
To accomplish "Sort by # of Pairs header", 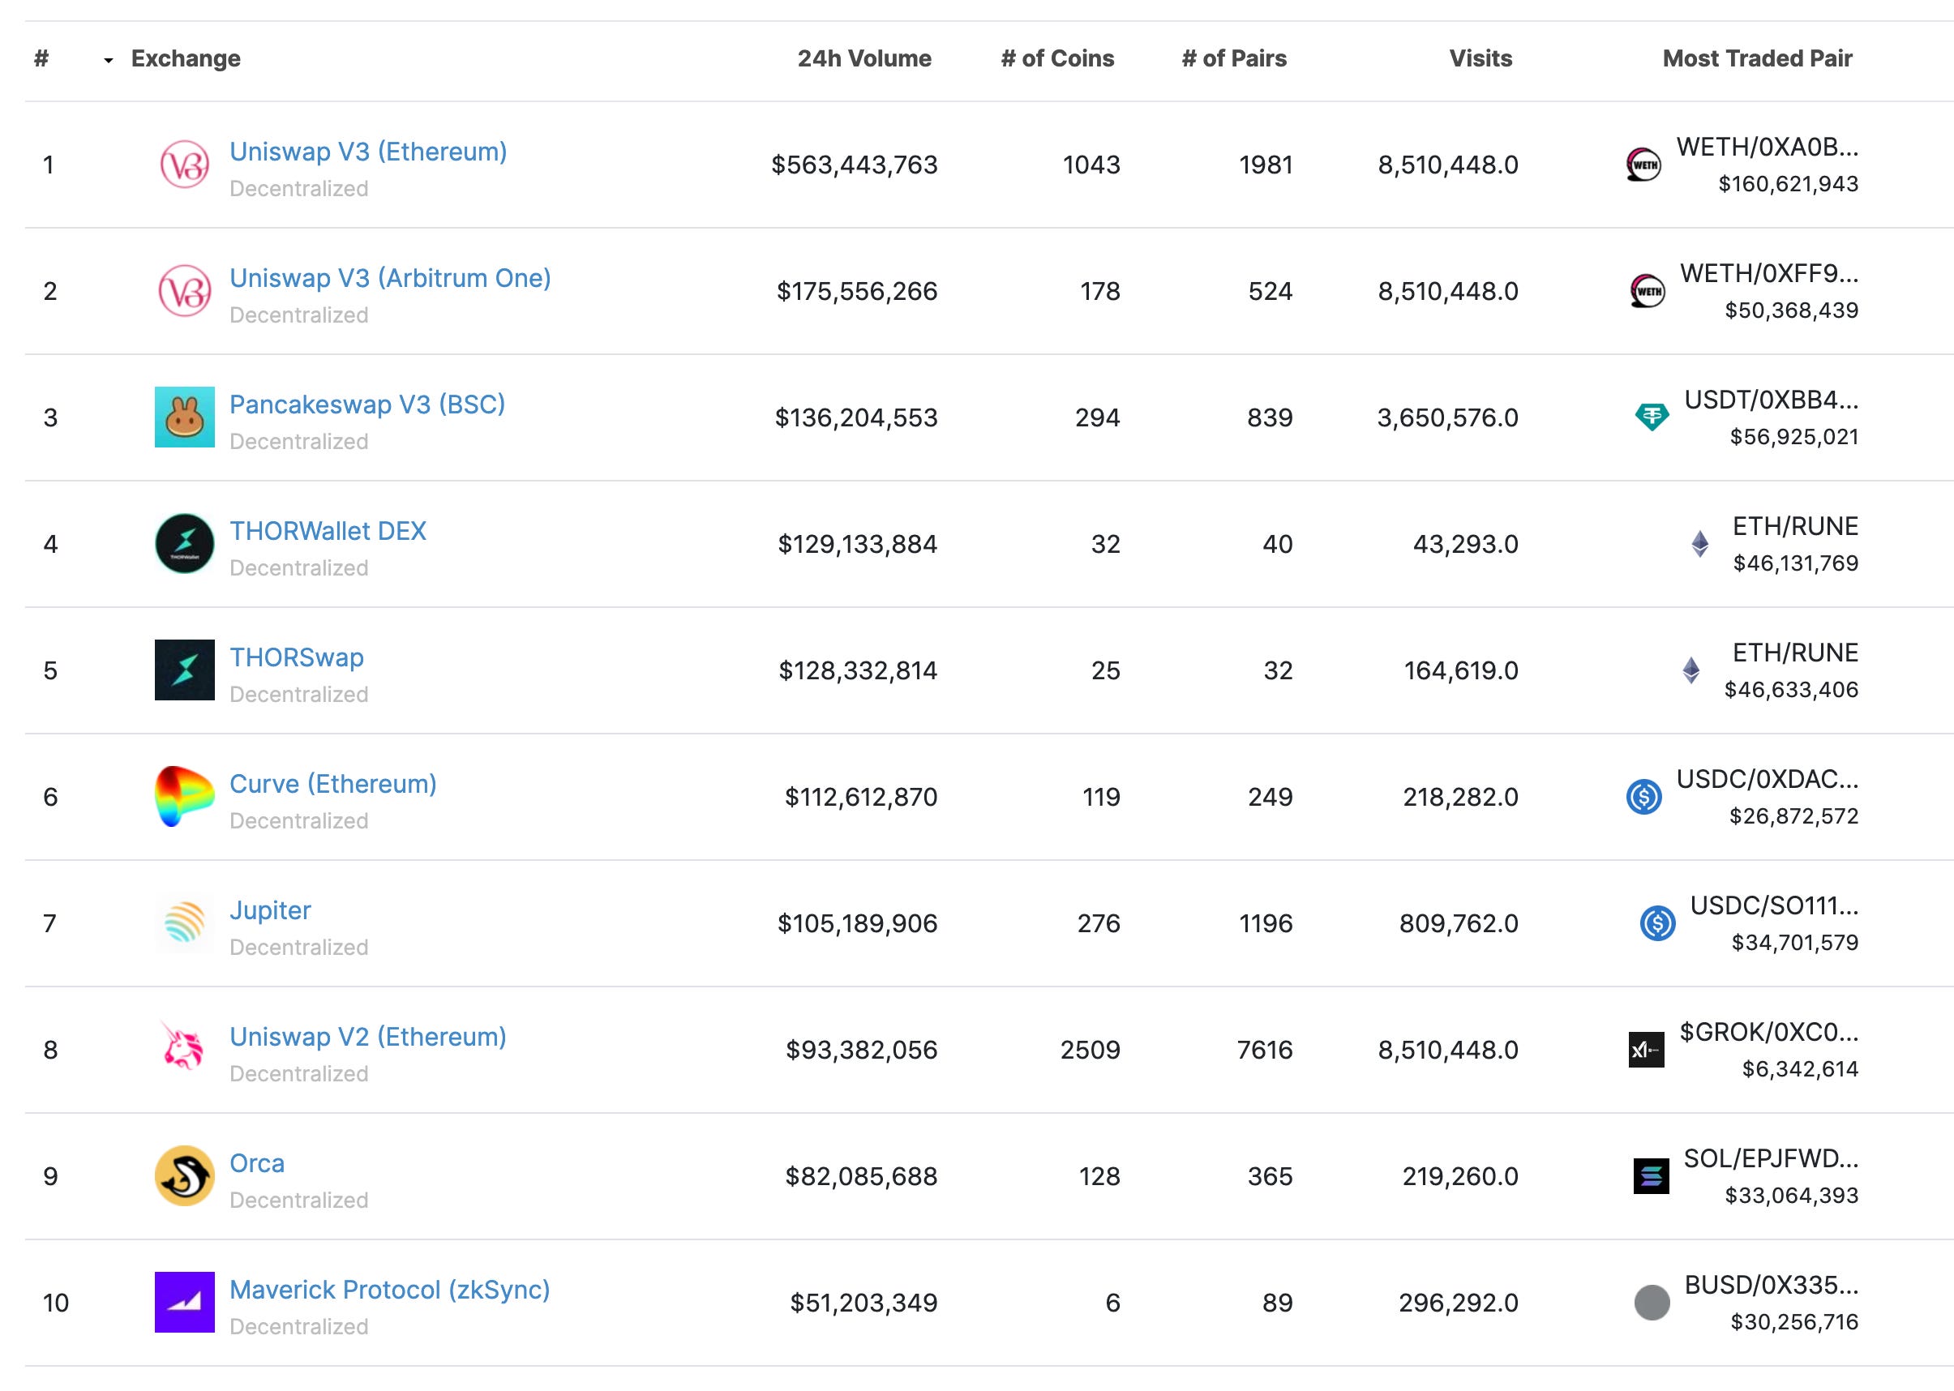I will [x=1233, y=58].
